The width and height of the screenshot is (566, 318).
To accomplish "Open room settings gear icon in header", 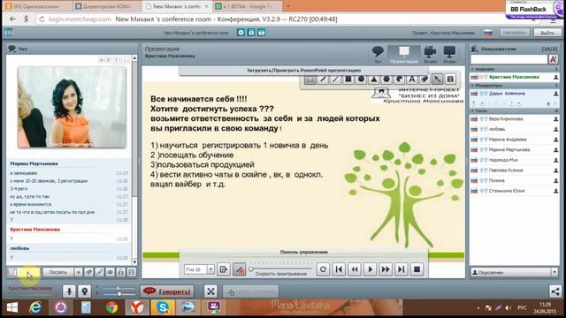I will pos(241,33).
